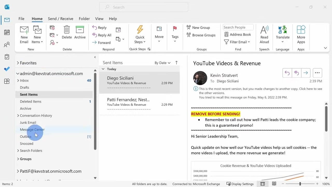Open the Junk Email folder
This screenshot has height=187, width=332.
(x=28, y=123)
